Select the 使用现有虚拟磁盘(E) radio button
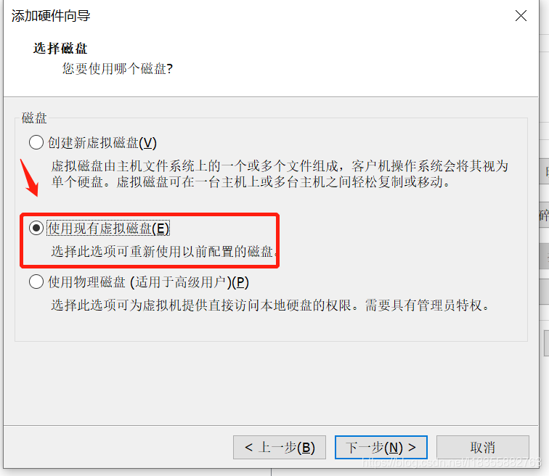The height and width of the screenshot is (476, 549). [36, 228]
